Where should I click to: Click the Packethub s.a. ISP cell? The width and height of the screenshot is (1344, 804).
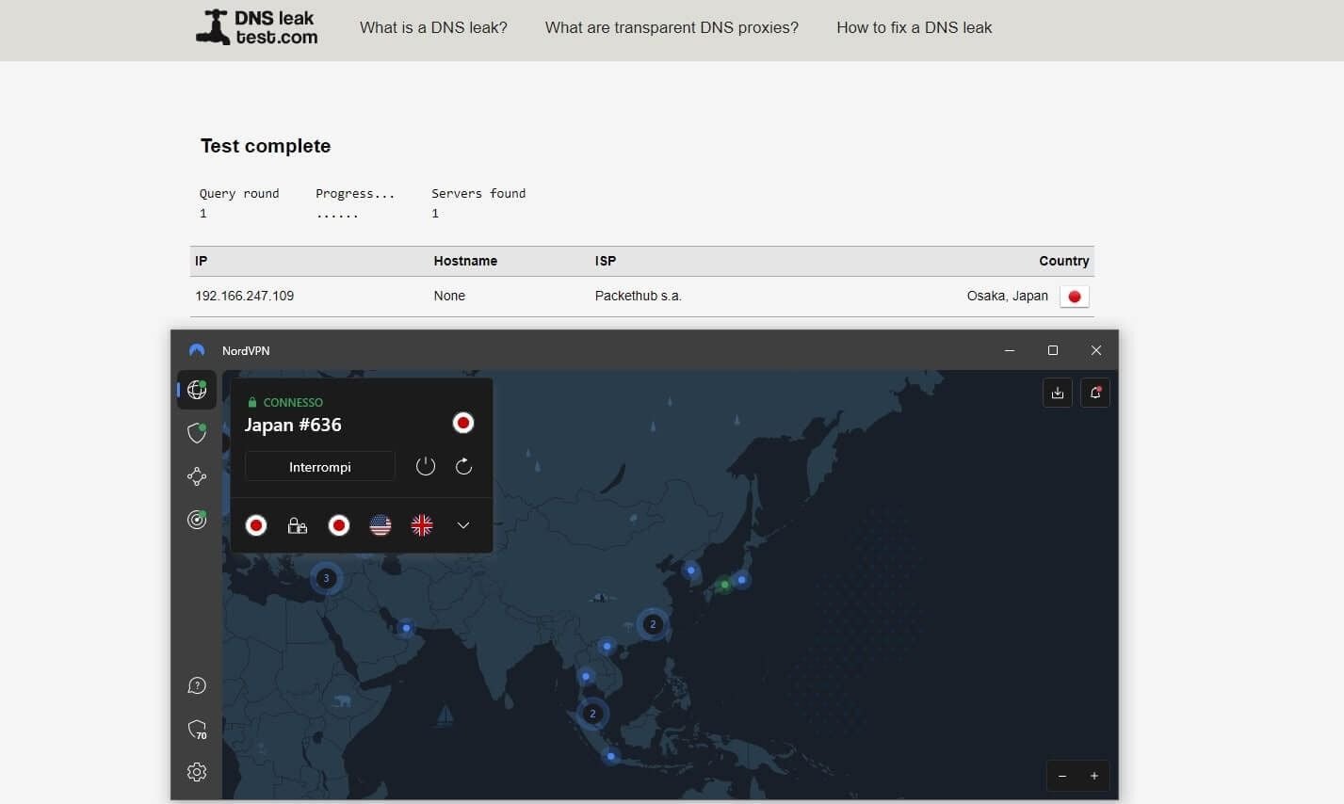point(639,296)
